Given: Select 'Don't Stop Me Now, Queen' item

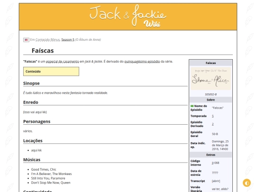Looking at the screenshot, I should [51, 183].
